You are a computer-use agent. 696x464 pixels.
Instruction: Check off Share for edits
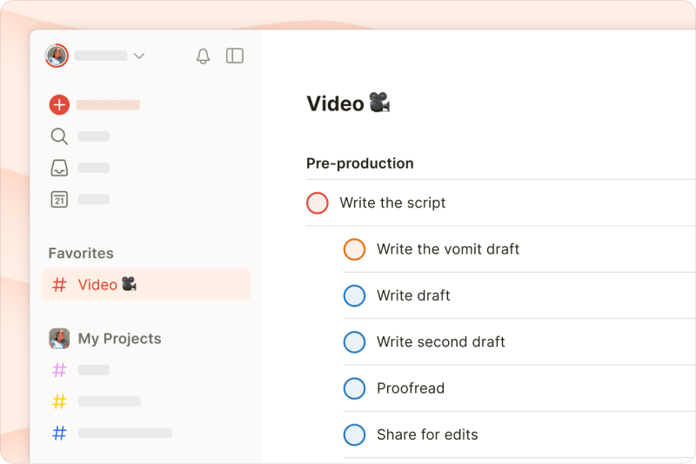[x=354, y=434]
